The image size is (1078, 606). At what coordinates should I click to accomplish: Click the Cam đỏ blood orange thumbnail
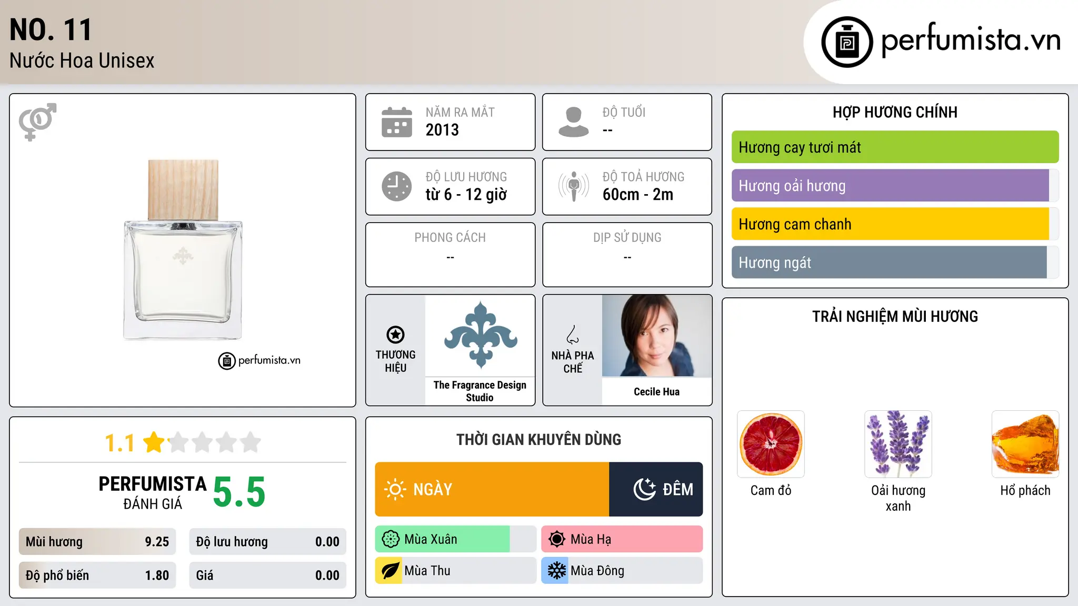coord(771,444)
